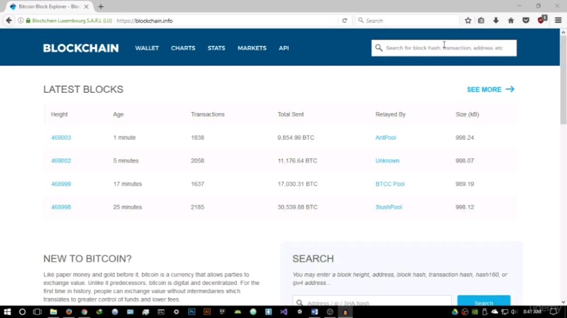
Task: Open the gear Settings icon on taskbar
Action: click(x=176, y=312)
